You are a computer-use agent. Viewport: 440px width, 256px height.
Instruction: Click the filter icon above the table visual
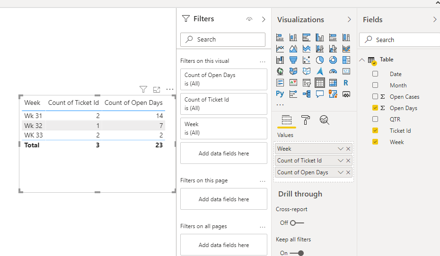(143, 89)
